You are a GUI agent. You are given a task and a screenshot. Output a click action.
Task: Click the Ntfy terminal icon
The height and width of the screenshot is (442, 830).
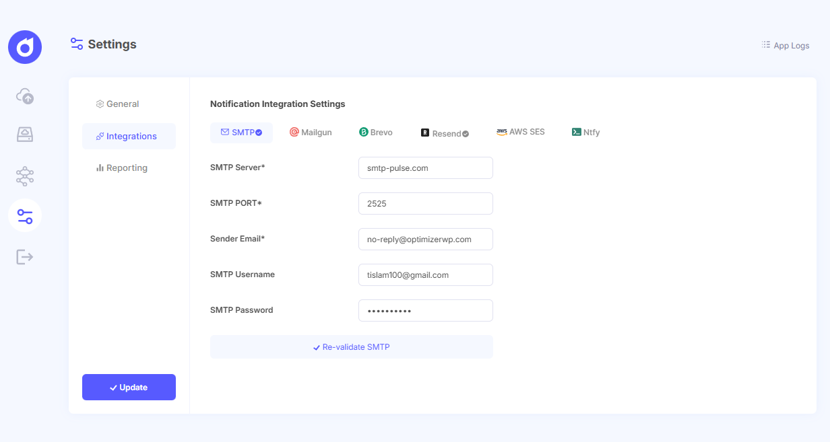[x=577, y=132]
